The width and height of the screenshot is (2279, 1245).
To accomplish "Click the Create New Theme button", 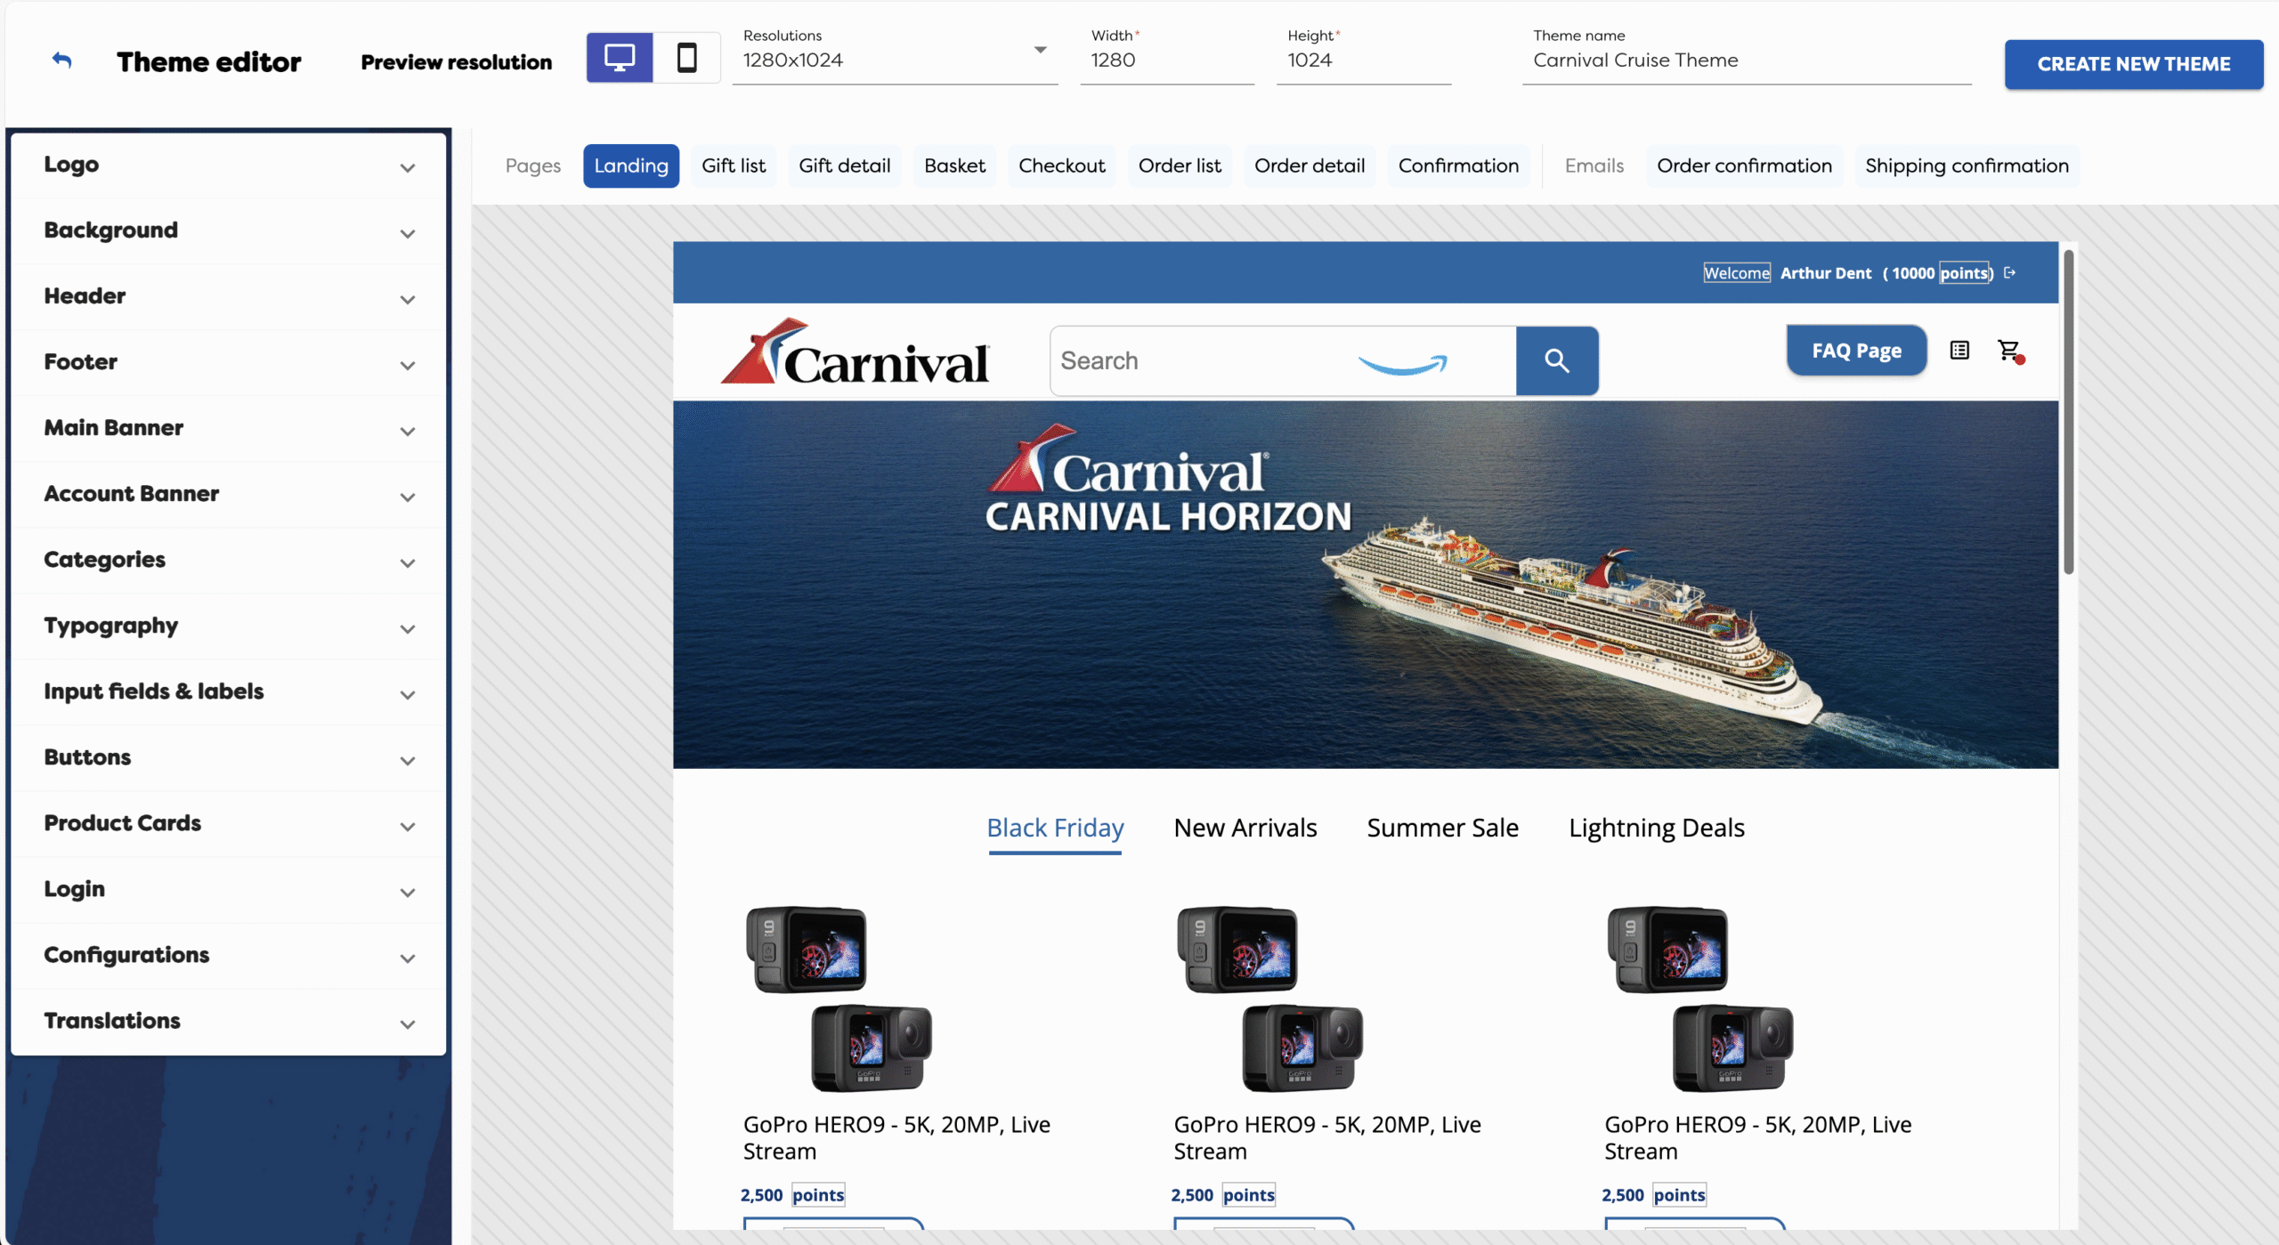I will point(2134,64).
